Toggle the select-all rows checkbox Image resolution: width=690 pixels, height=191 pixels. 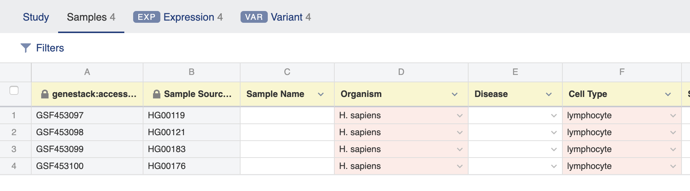point(14,90)
